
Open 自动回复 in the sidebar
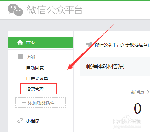35,68
